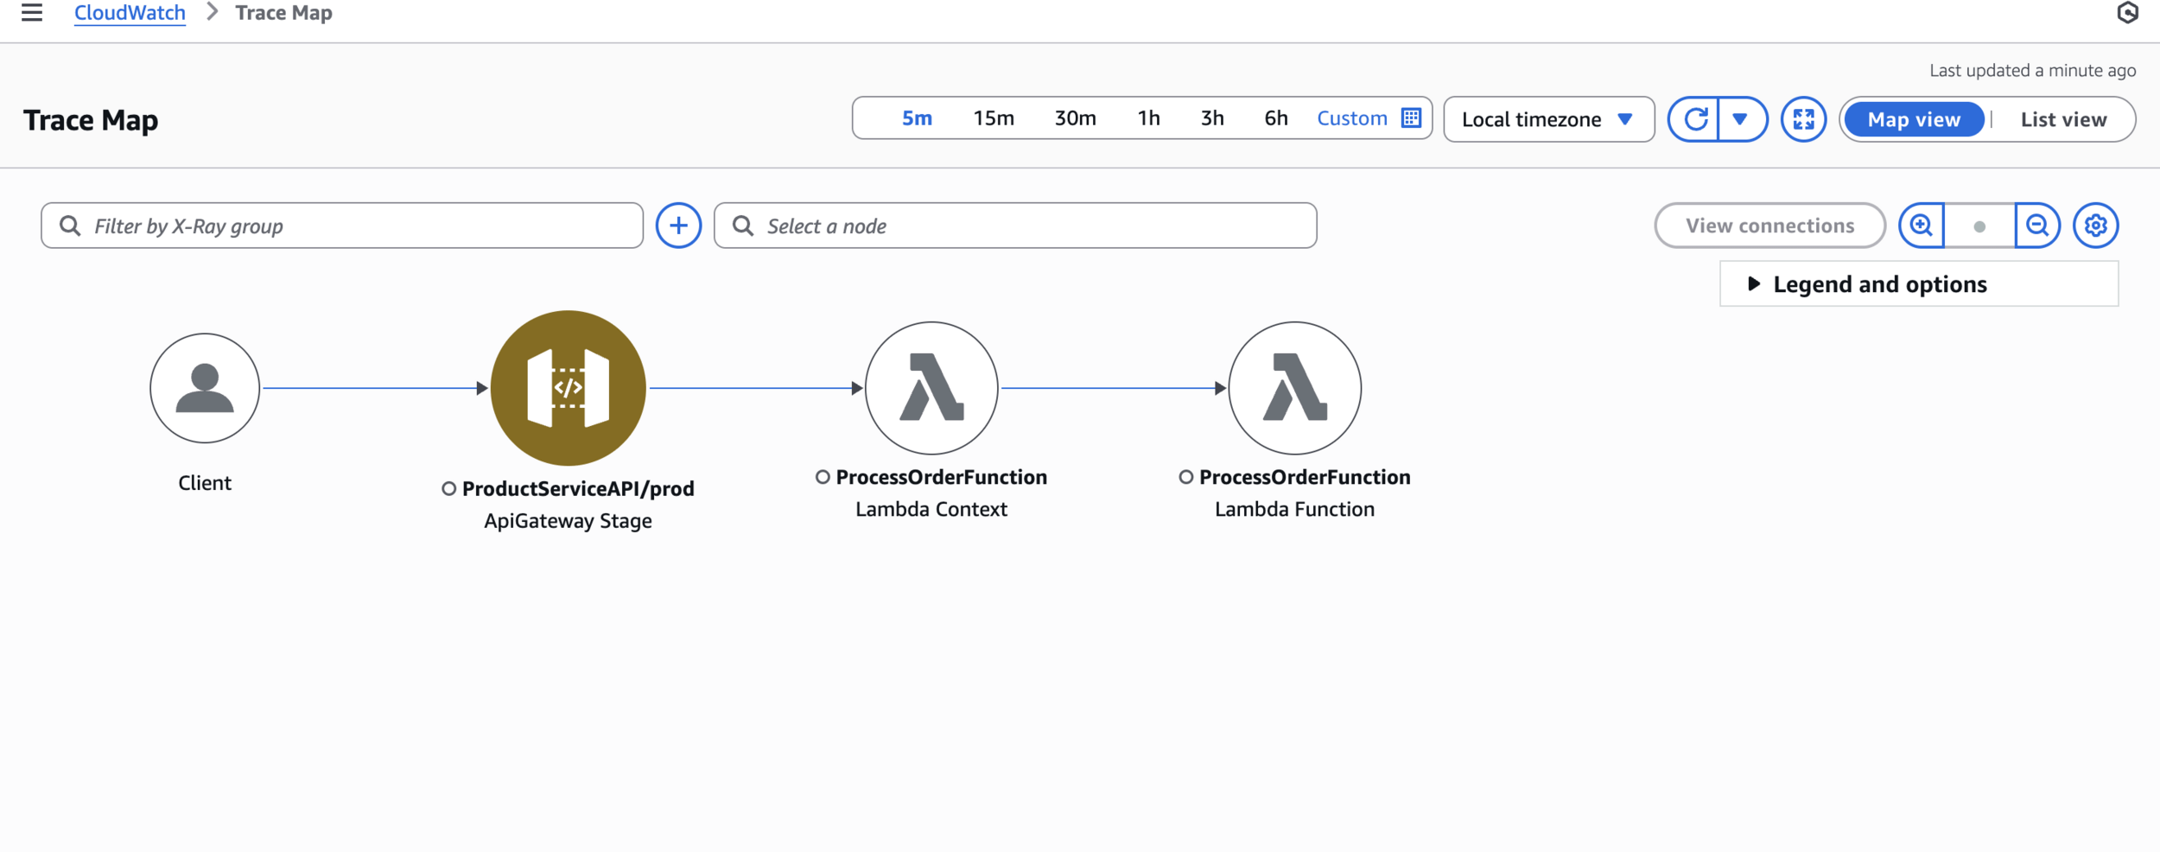2160x852 pixels.
Task: Click the Lambda Context label text
Action: (x=931, y=509)
